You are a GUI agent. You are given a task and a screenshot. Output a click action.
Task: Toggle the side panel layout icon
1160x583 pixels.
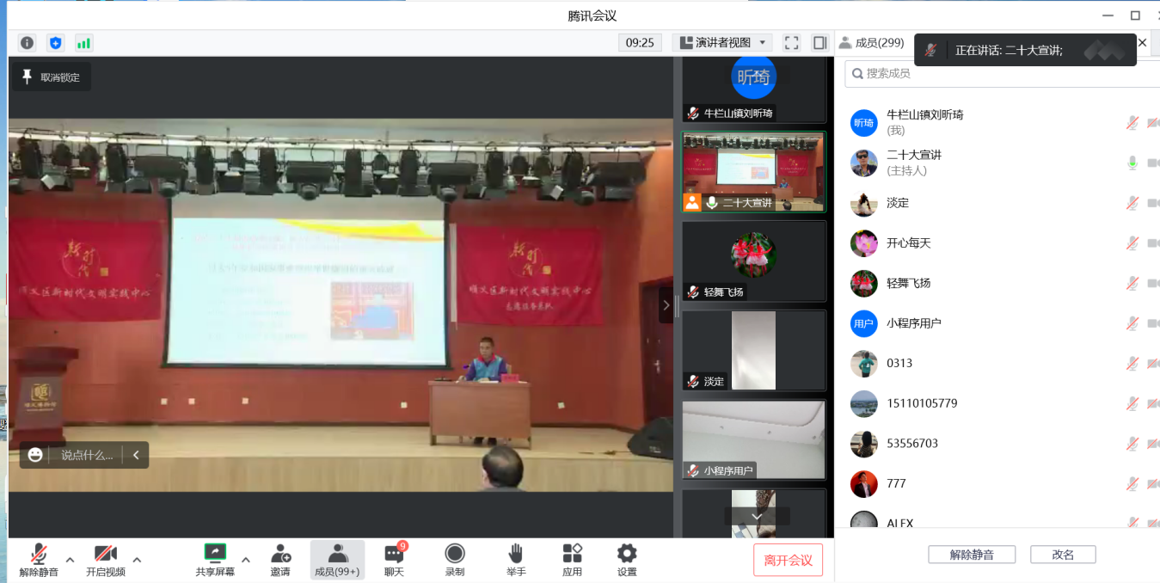(x=819, y=43)
